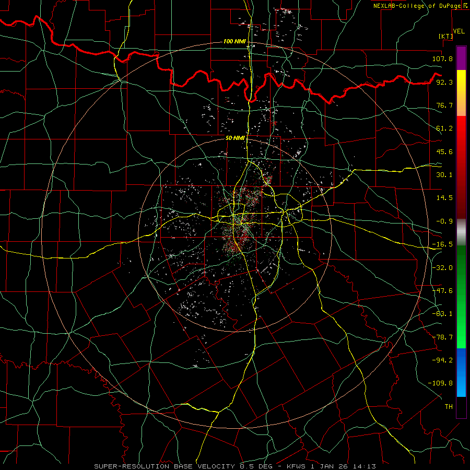Click the Super-Resolution Base Velocity caption
The height and width of the screenshot is (470, 470).
pyautogui.click(x=235, y=466)
